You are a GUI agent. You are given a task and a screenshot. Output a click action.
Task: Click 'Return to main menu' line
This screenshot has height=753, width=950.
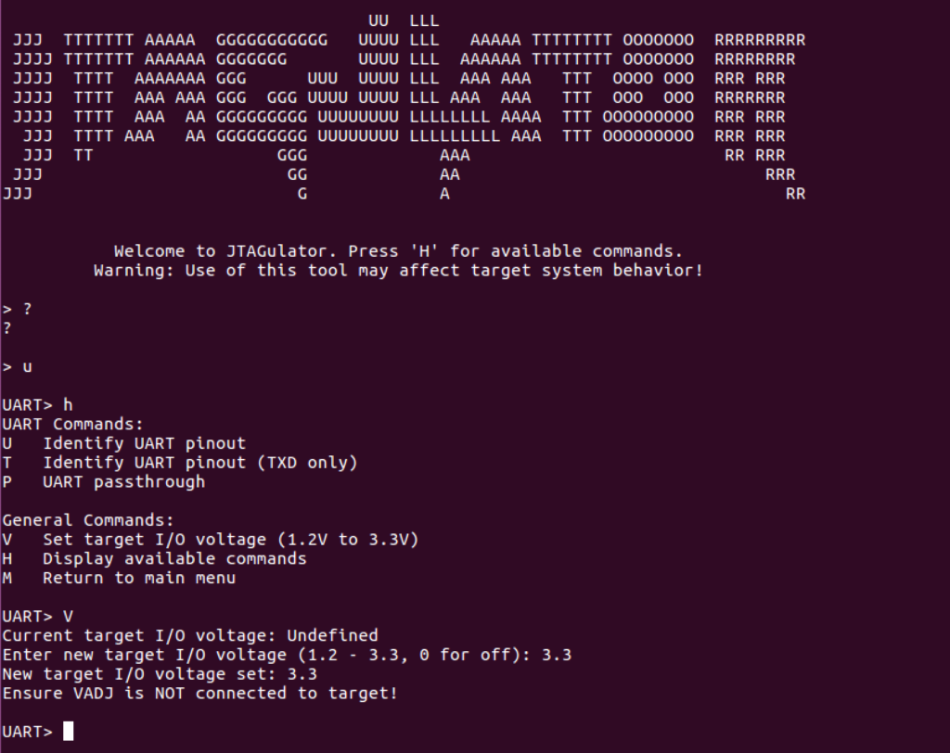tap(119, 578)
